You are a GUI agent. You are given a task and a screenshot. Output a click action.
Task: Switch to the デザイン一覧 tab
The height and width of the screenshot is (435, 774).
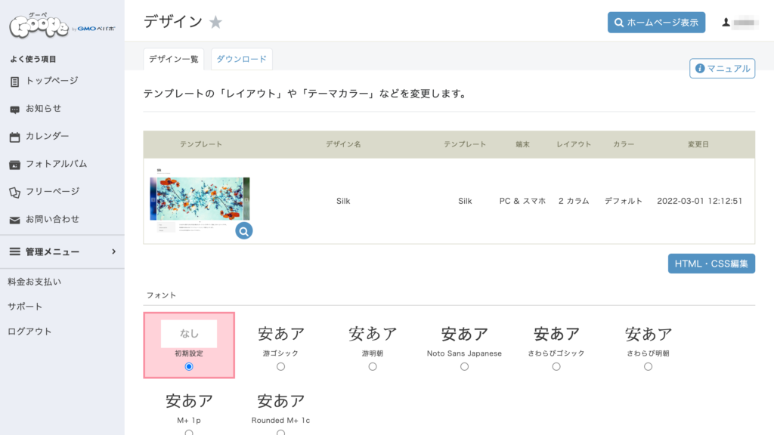(174, 59)
